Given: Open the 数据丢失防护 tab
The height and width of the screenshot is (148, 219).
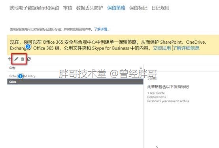Looking at the screenshot, I should tap(90, 8).
